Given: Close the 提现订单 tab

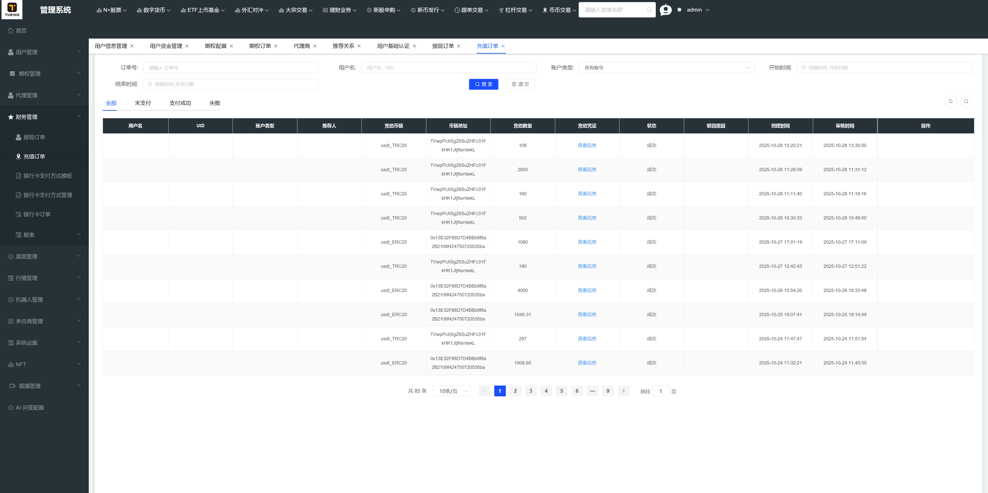Looking at the screenshot, I should click(x=458, y=46).
